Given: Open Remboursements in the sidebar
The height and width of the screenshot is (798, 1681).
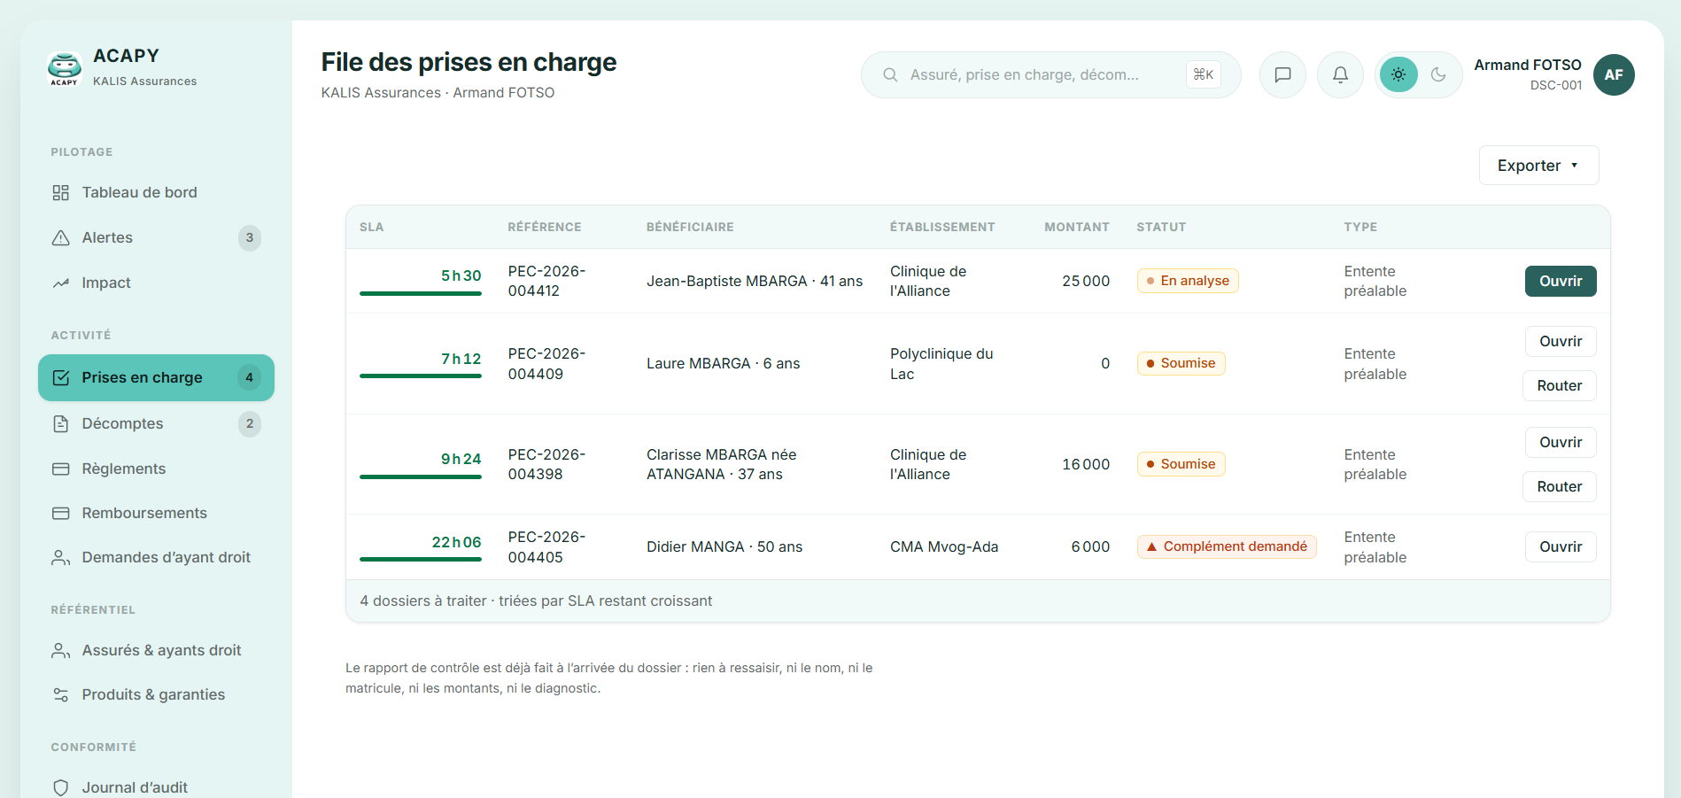Looking at the screenshot, I should [x=156, y=513].
